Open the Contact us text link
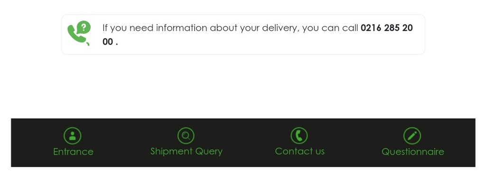The image size is (486, 178). point(300,151)
